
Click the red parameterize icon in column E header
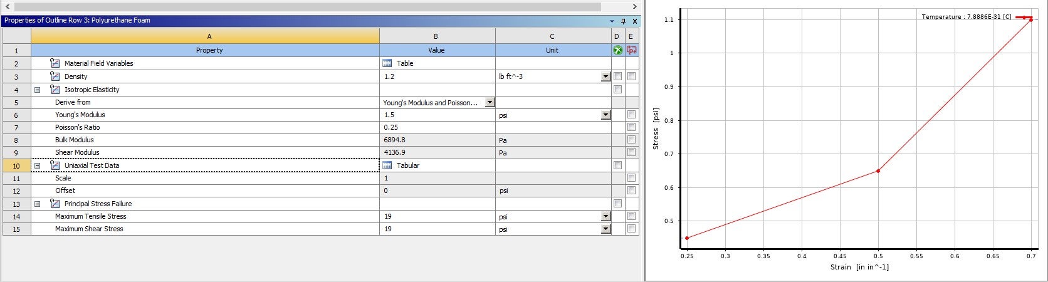click(x=632, y=50)
